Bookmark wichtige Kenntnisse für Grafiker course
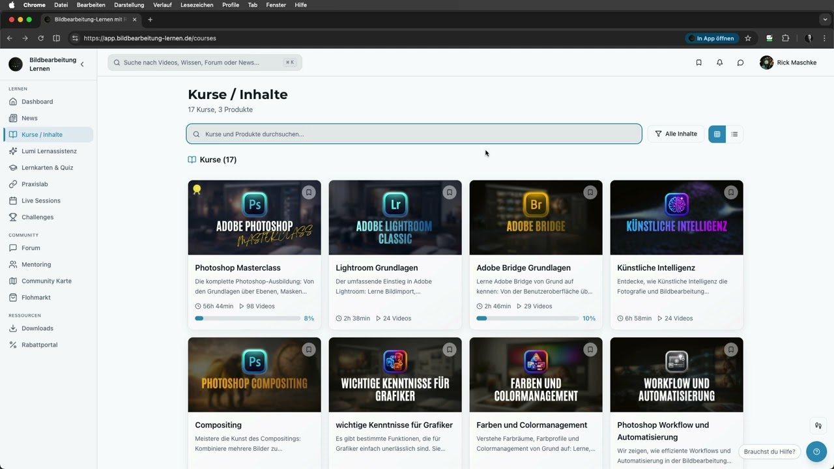The image size is (834, 469). click(450, 349)
